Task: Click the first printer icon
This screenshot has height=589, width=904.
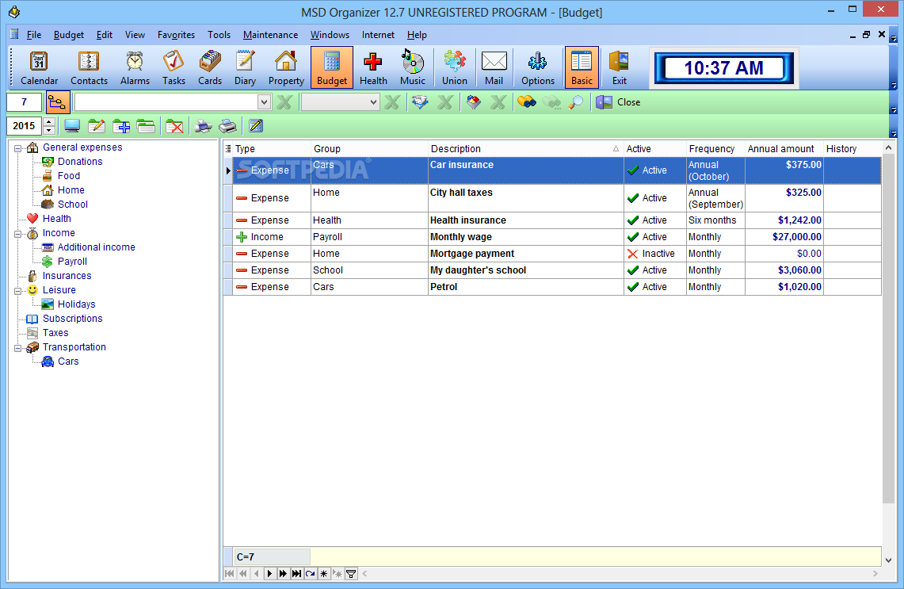Action: [203, 126]
